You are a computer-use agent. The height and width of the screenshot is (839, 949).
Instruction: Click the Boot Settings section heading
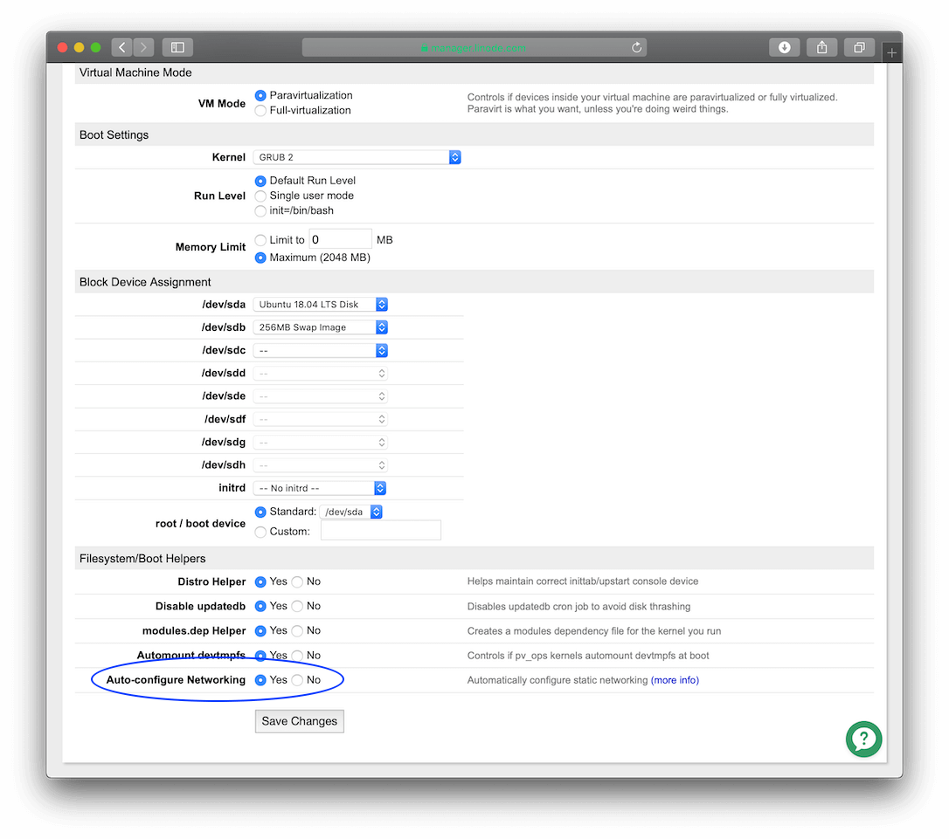[114, 134]
